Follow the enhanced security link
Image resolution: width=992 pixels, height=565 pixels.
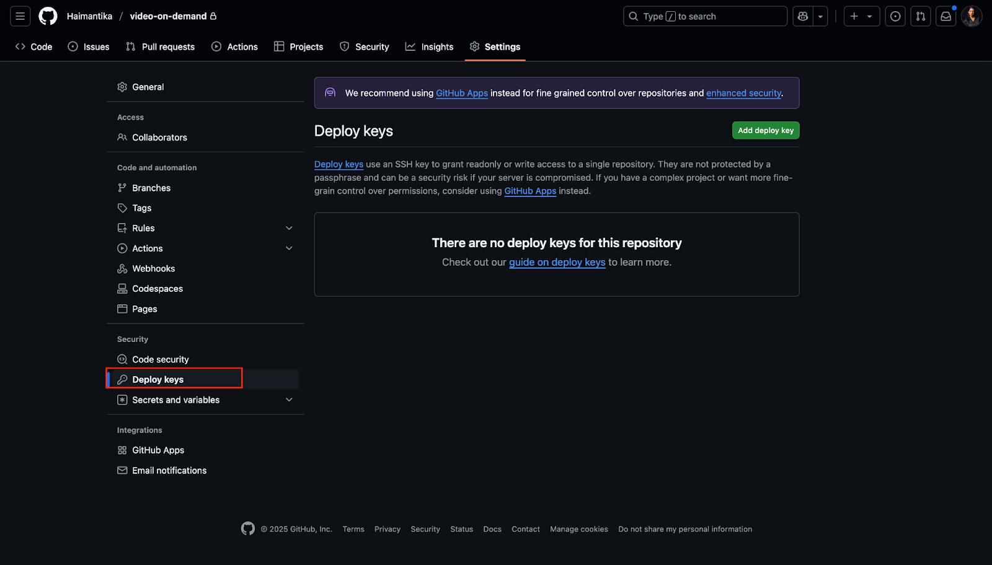click(x=743, y=93)
